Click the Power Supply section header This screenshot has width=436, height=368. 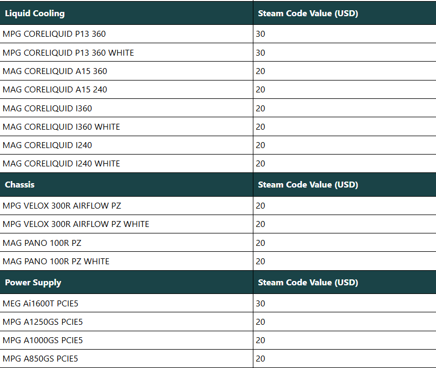[x=126, y=282]
